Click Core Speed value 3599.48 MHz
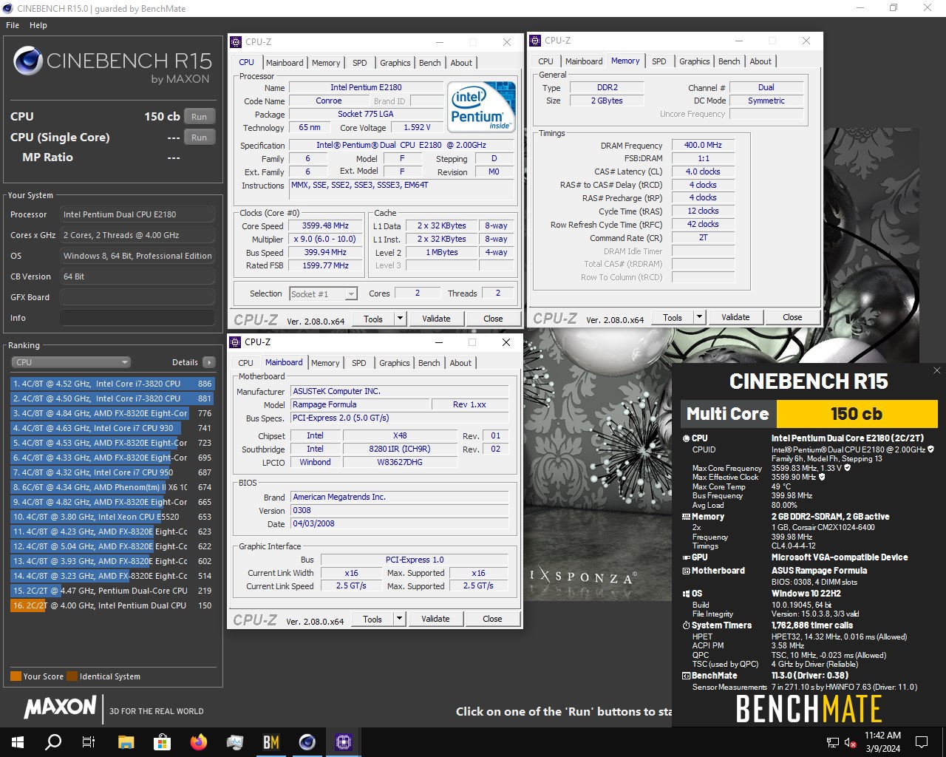 pyautogui.click(x=325, y=226)
